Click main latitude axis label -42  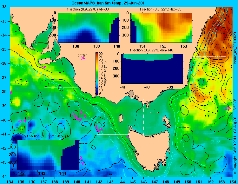pyautogui.click(x=4, y=148)
